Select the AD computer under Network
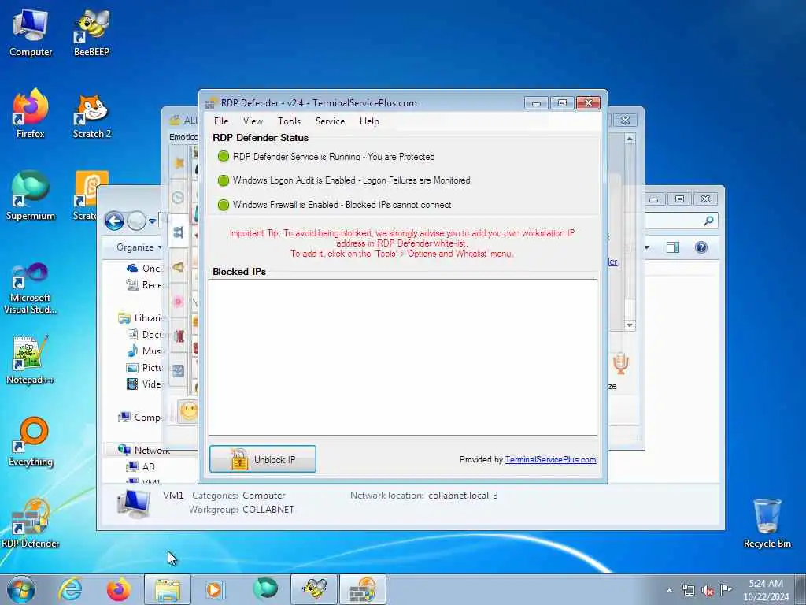The height and width of the screenshot is (605, 806). pyautogui.click(x=141, y=466)
